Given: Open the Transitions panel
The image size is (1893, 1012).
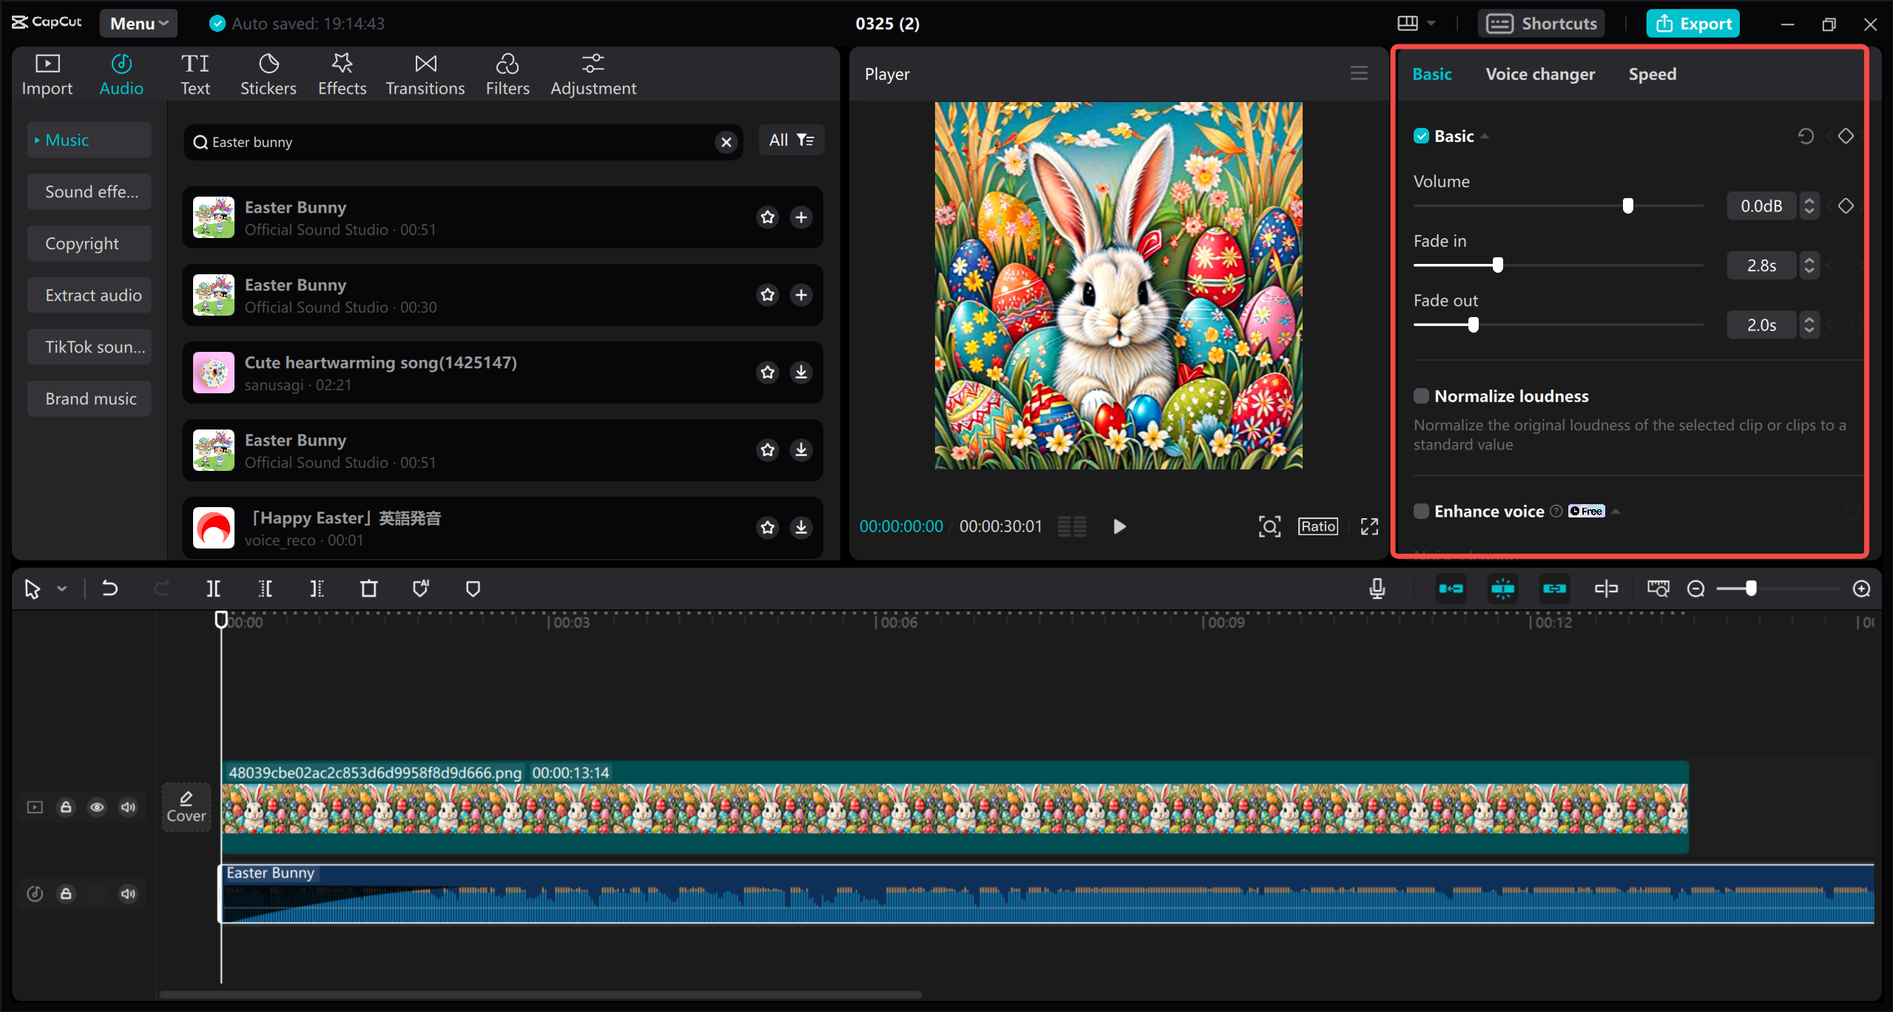Looking at the screenshot, I should click(x=425, y=73).
